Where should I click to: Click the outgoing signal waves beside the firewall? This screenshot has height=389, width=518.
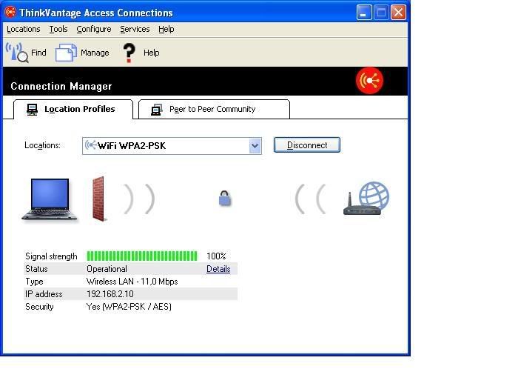pos(139,199)
